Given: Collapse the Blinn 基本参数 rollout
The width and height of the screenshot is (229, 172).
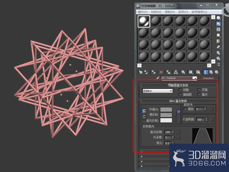Looking at the screenshot, I should [178, 101].
